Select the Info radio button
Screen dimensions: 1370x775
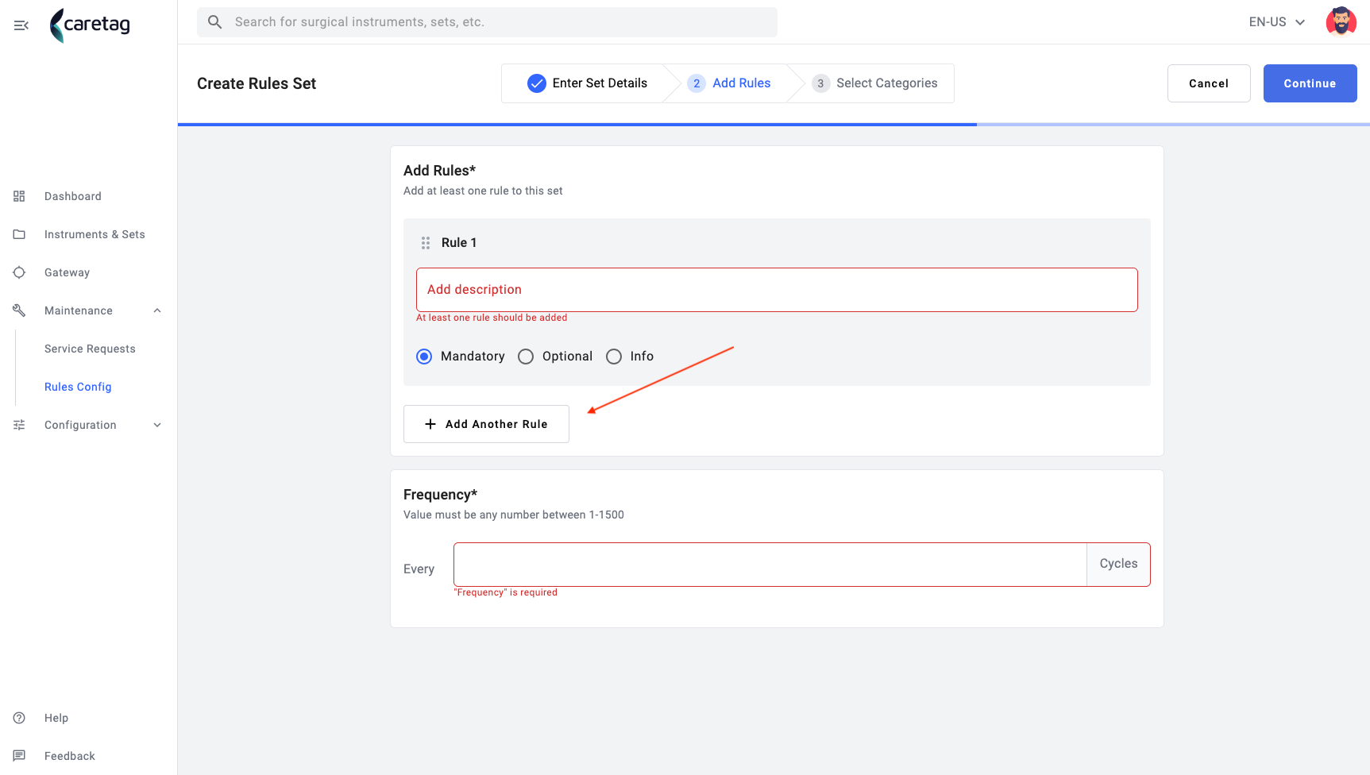(x=614, y=357)
